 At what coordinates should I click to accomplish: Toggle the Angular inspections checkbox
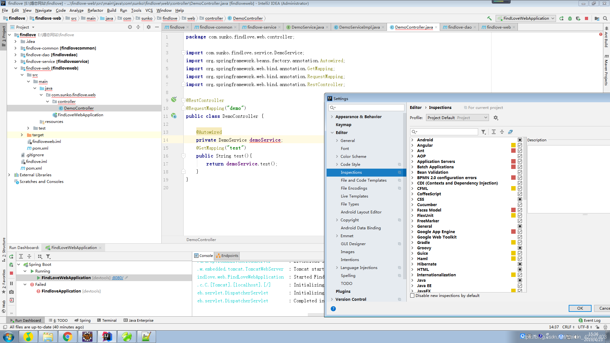tap(520, 145)
